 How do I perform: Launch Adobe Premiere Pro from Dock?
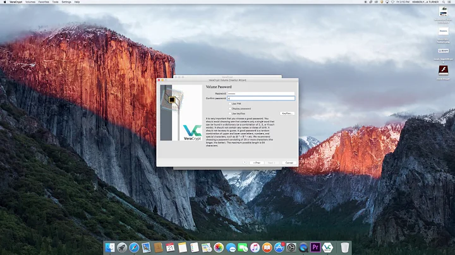[x=316, y=247]
